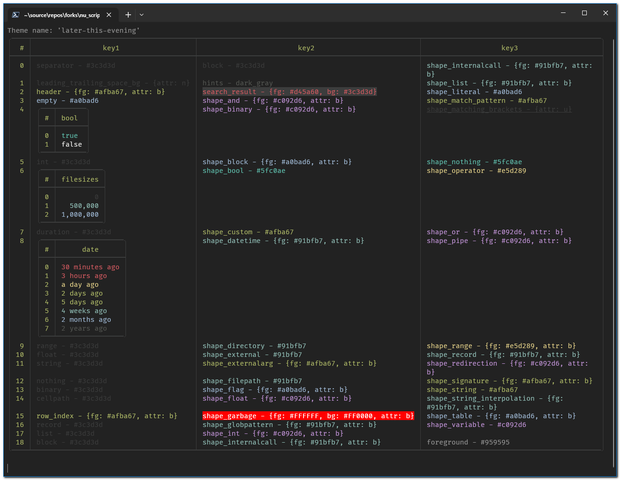Image resolution: width=620 pixels, height=480 pixels.
Task: Click the shape_redirection entry
Action: pyautogui.click(x=507, y=367)
